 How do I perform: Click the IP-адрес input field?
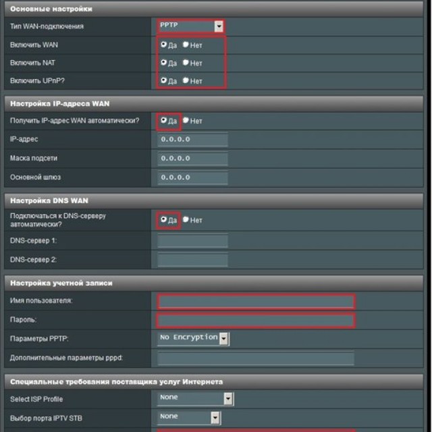point(192,140)
